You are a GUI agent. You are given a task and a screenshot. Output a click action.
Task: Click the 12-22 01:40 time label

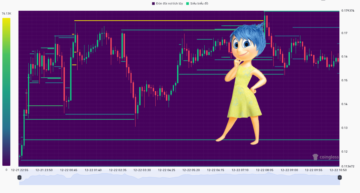pyautogui.click(x=93, y=170)
